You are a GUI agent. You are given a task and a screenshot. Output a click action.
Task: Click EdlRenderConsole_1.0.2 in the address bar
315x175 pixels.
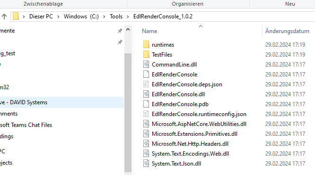tap(163, 17)
